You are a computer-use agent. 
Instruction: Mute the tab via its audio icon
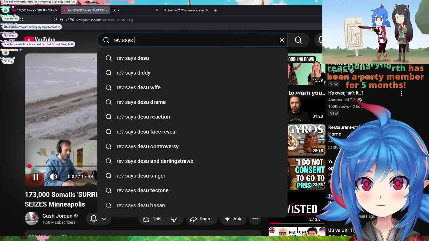tap(69, 10)
